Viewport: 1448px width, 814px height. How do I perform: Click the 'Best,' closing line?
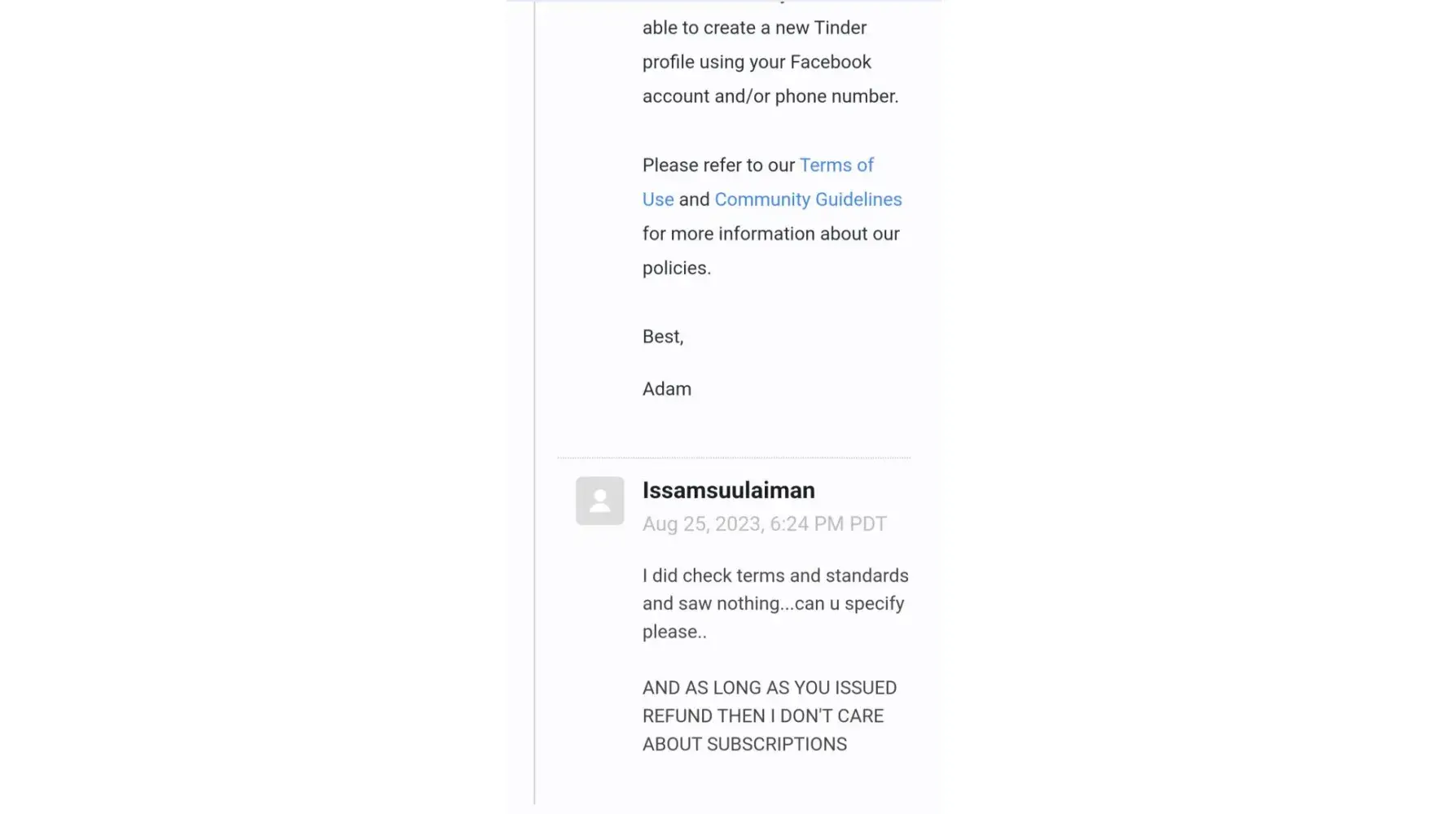[662, 337]
